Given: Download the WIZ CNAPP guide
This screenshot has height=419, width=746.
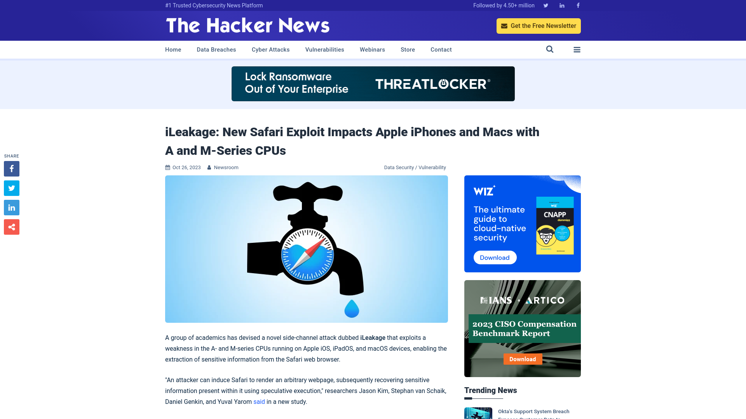Looking at the screenshot, I should pos(494,257).
